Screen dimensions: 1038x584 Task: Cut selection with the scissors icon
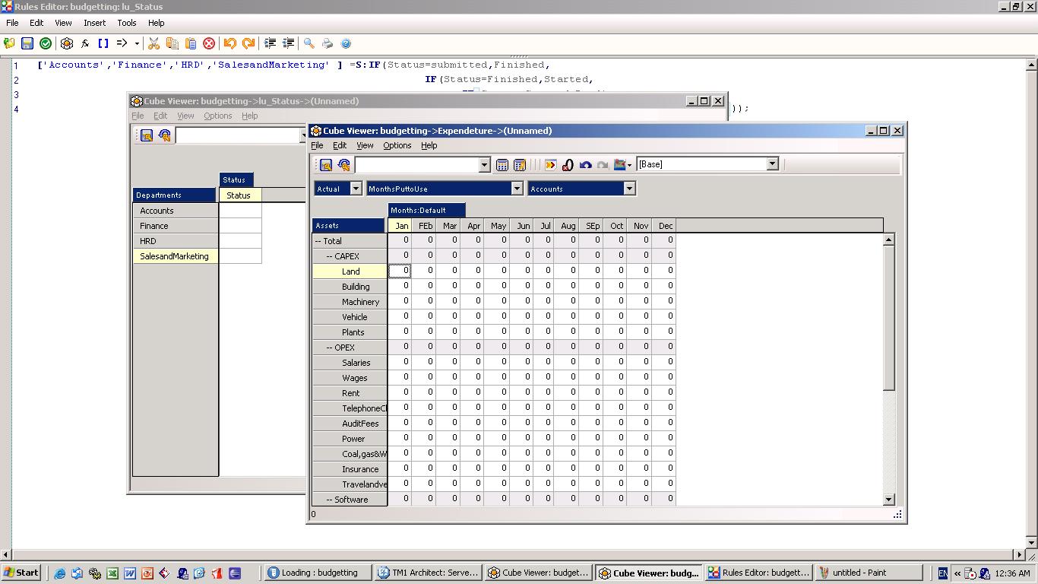(153, 43)
